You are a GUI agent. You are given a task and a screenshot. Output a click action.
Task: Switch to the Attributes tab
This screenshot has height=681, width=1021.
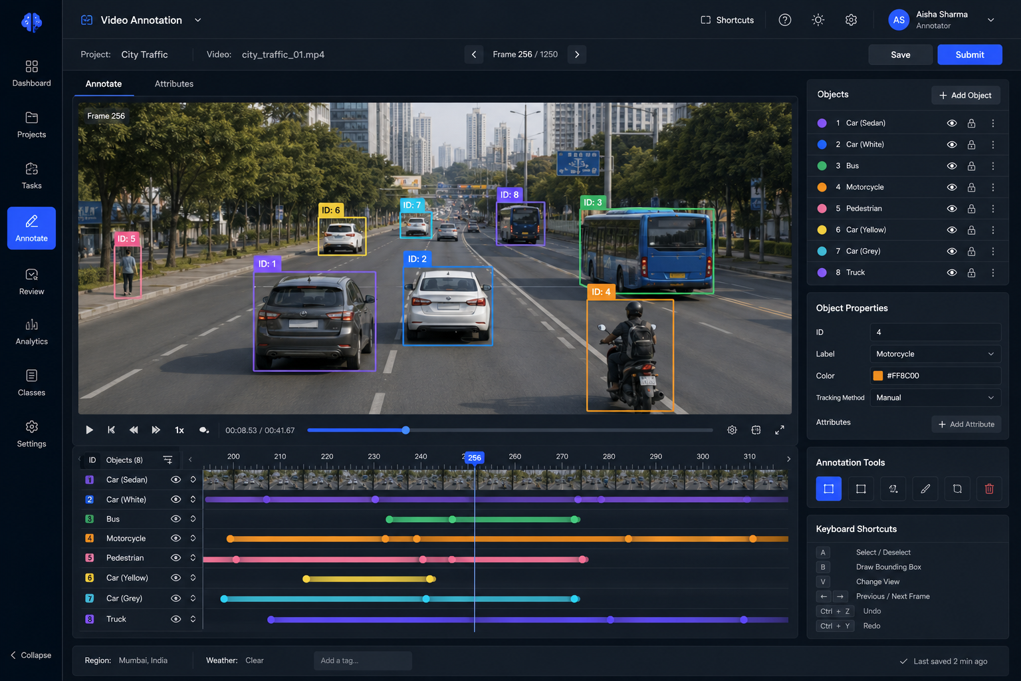[174, 84]
